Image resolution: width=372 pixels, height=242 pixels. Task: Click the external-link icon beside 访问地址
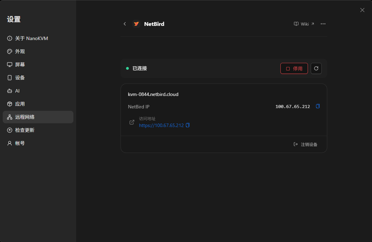click(132, 122)
